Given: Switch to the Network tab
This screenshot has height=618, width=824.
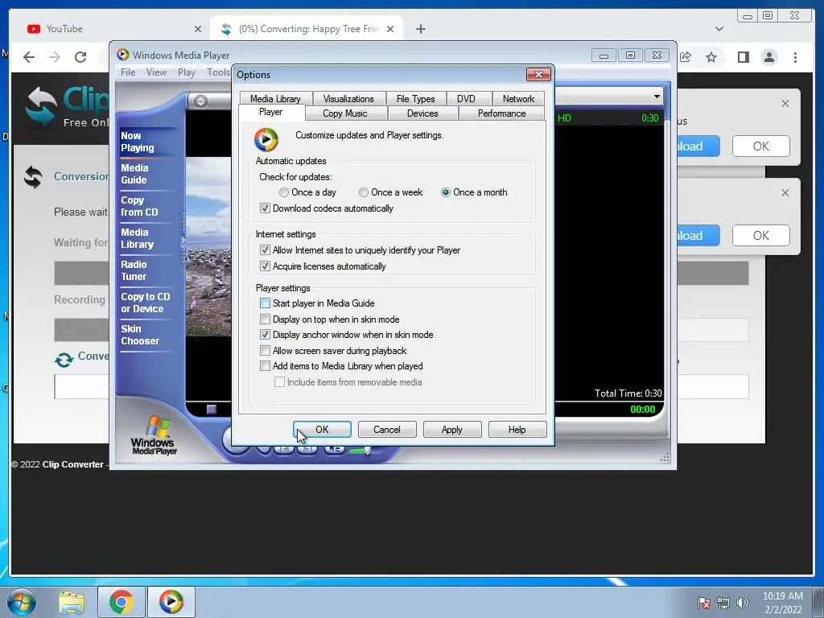Looking at the screenshot, I should point(518,99).
